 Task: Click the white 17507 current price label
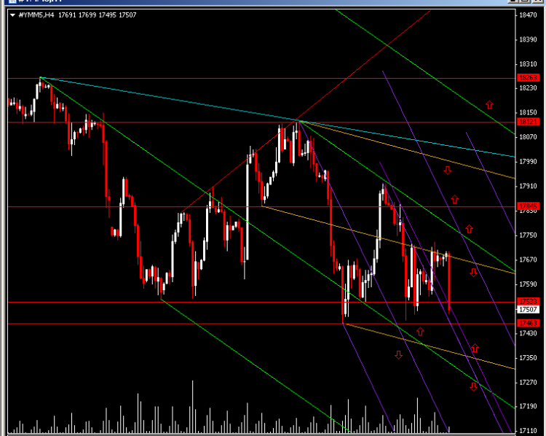(529, 309)
